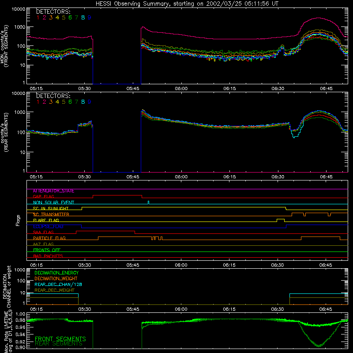Click the SC_TRANSMITTER flag label
Image resolution: width=353 pixels, height=353 pixels.
tap(51, 214)
